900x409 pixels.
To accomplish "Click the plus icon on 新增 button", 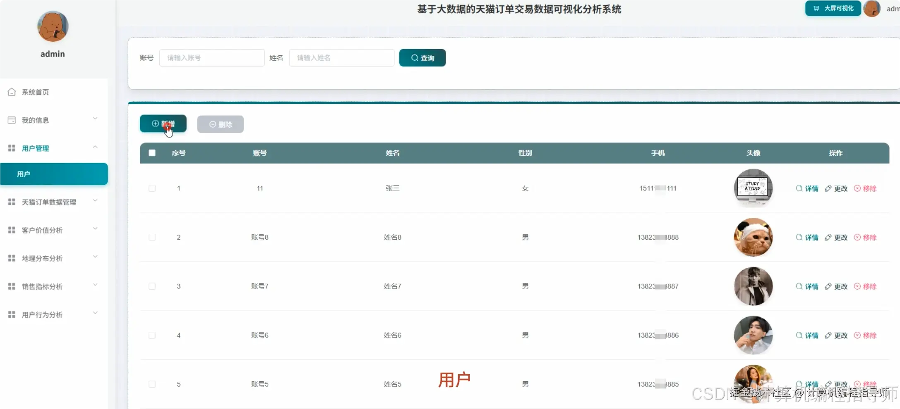I will pos(155,124).
